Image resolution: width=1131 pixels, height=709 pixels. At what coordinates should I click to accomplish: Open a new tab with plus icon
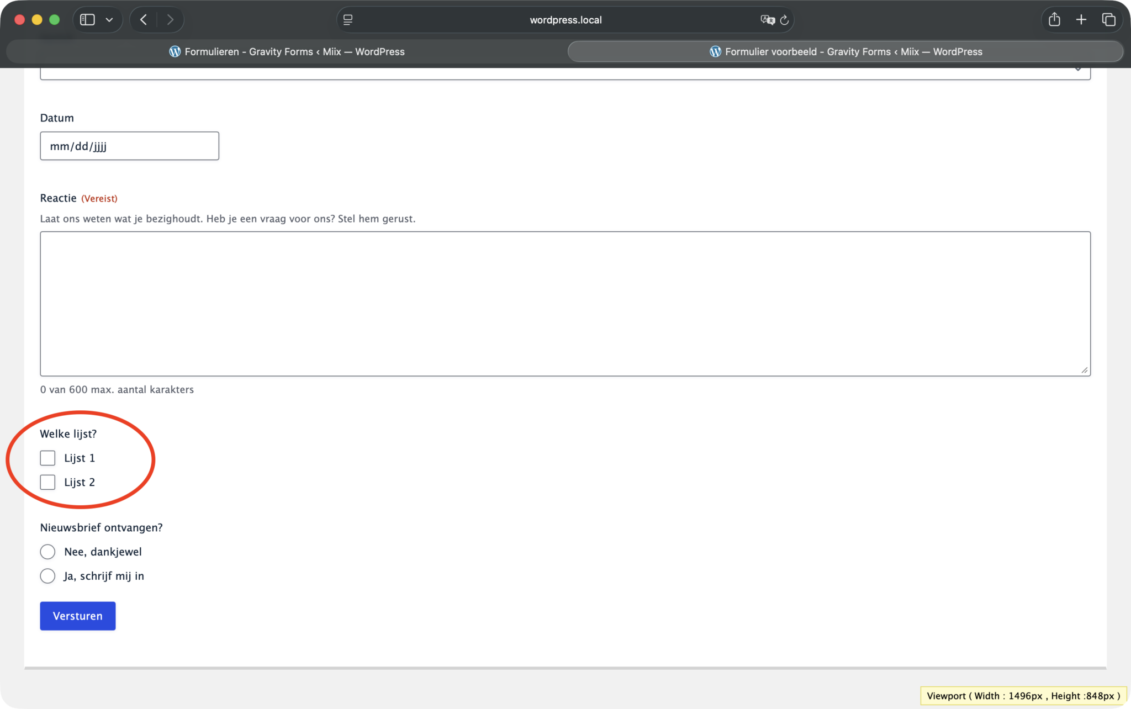1081,20
